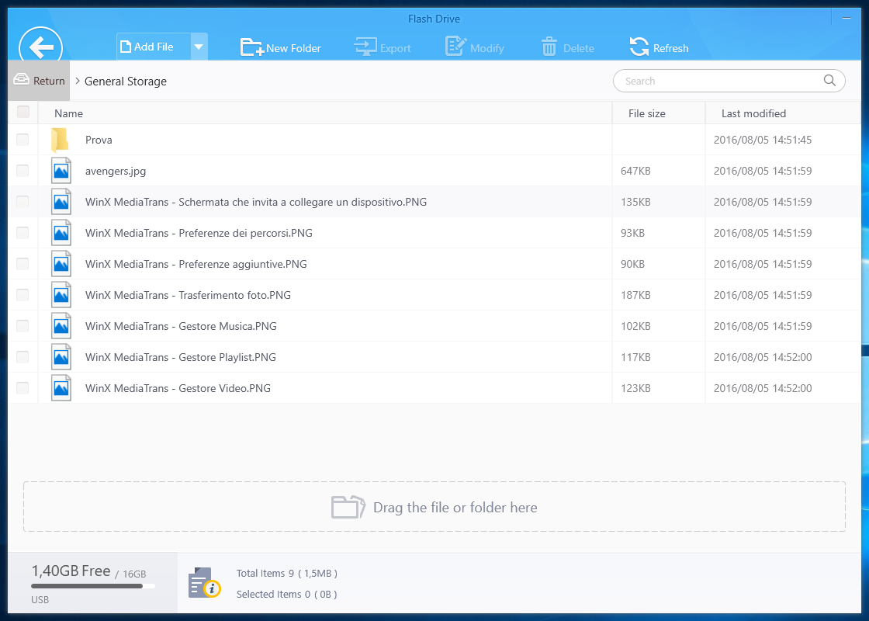Screen dimensions: 869x621
Task: Refresh the file list
Action: 660,47
